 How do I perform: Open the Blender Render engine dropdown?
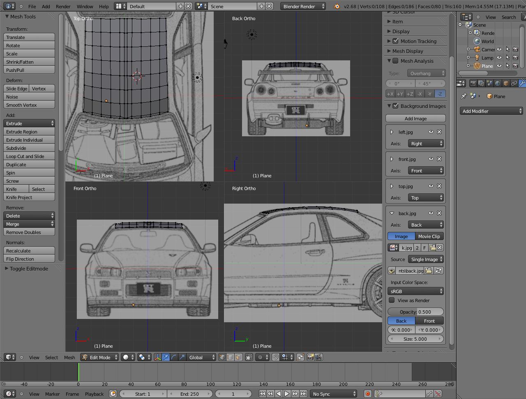click(x=303, y=6)
